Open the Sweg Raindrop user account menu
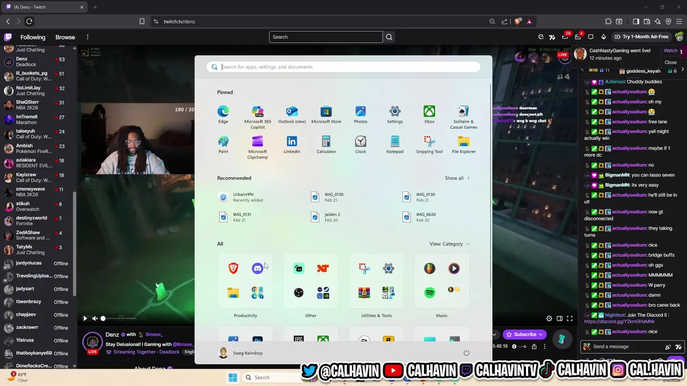The width and height of the screenshot is (687, 386). coord(240,353)
